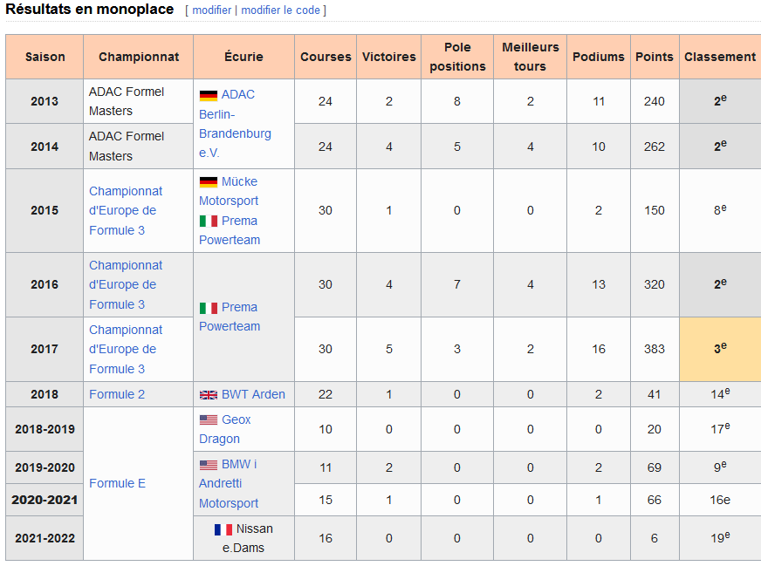Click the French flag next to Nissan e.Dams
This screenshot has width=761, height=566.
tap(223, 529)
